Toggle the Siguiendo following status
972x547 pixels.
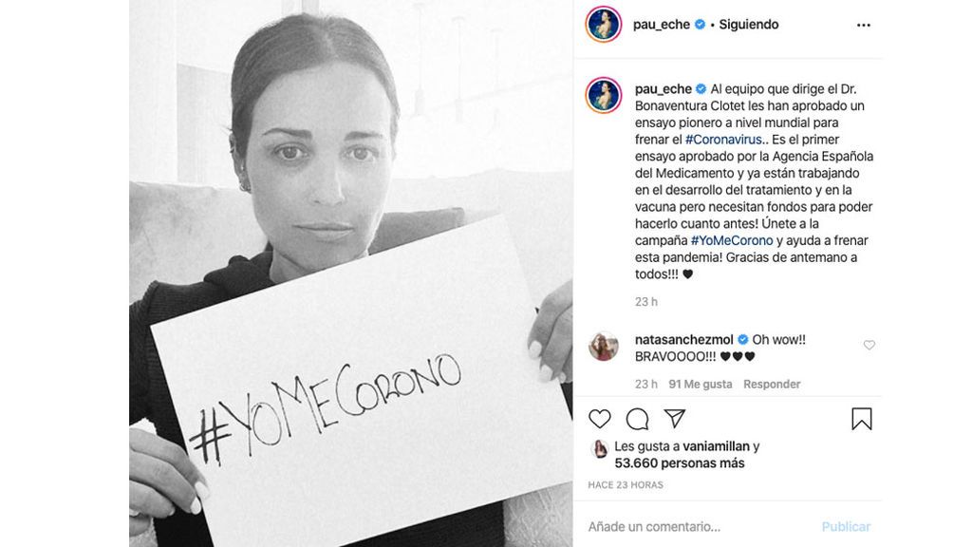coord(748,25)
